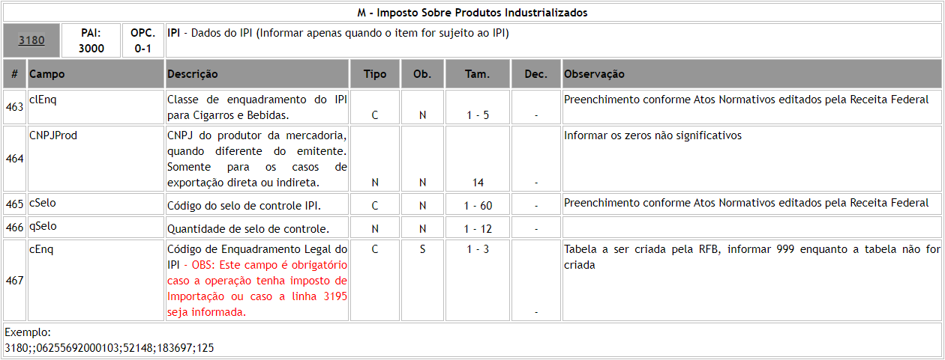Click row number 464 cell
The height and width of the screenshot is (360, 945).
click(x=14, y=159)
